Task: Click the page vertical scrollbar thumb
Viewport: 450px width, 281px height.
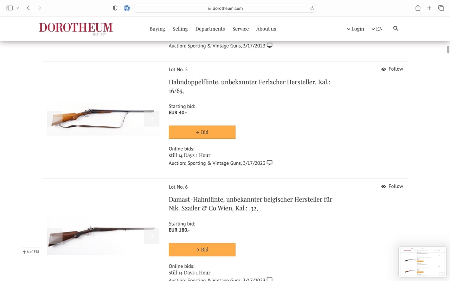Action: tap(448, 50)
